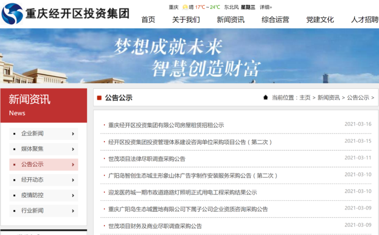Image resolution: width=379 pixels, height=235 pixels.
Task: Open 世茂项目财务及商业尽职调查采购公告
Action: 155,226
